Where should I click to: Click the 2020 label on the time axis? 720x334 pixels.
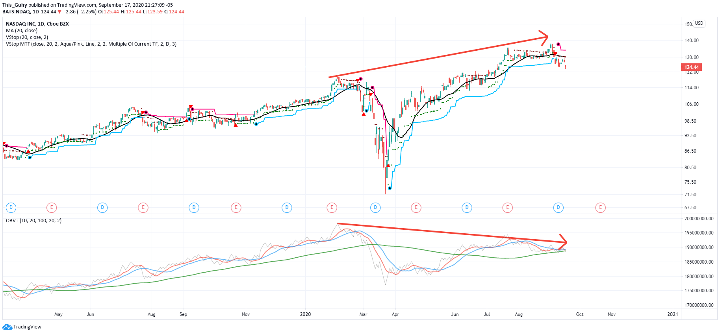[305, 314]
